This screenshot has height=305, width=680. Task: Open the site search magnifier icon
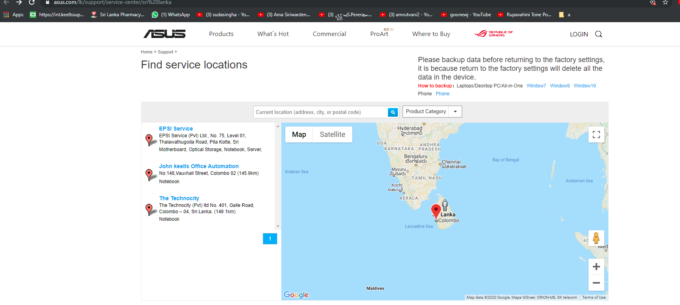pos(598,34)
